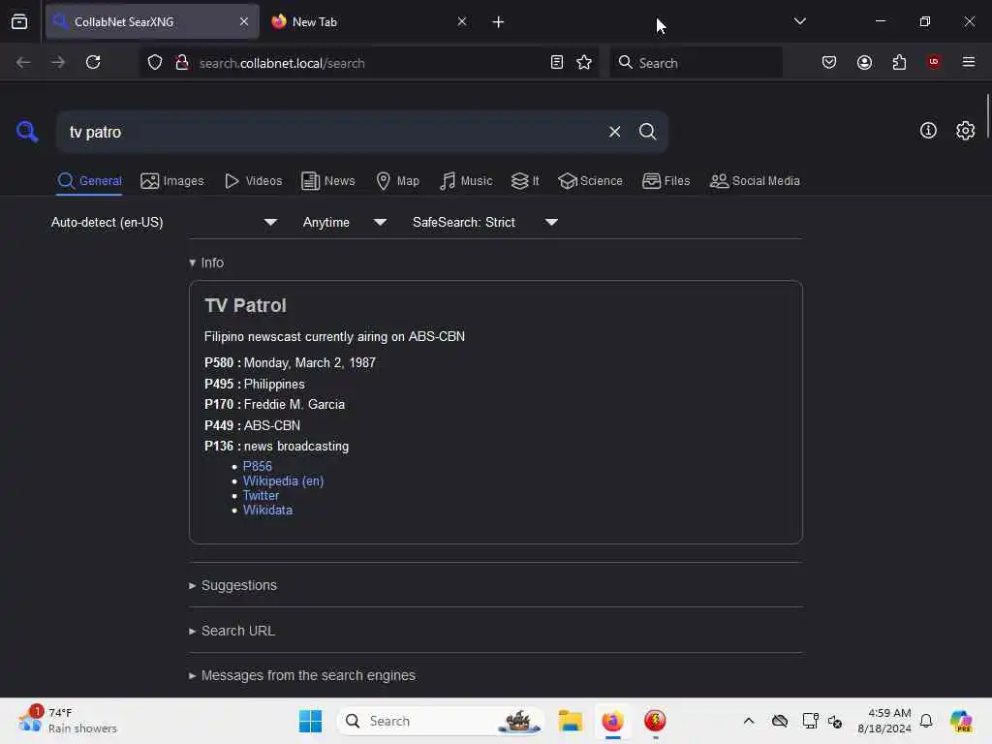
Task: Open the red lightning taskbar app
Action: pos(655,721)
